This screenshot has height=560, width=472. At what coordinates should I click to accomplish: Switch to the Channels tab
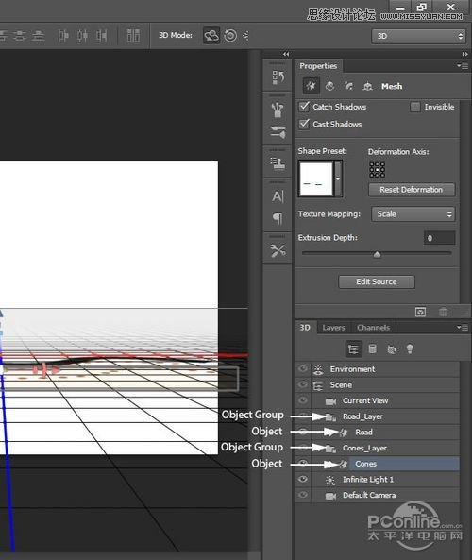coord(373,328)
